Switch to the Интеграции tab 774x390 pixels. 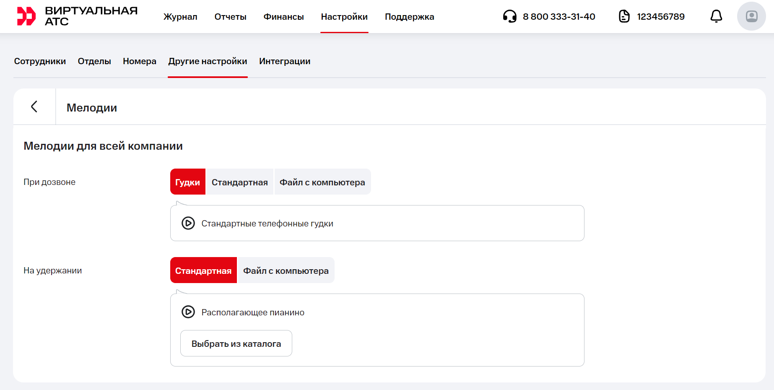tap(285, 61)
